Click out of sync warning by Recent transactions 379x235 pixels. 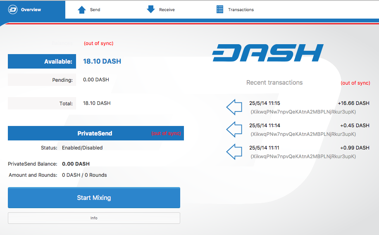(x=355, y=83)
